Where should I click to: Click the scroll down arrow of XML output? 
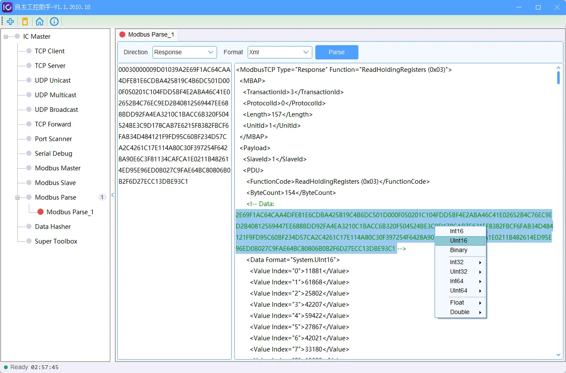[559, 355]
